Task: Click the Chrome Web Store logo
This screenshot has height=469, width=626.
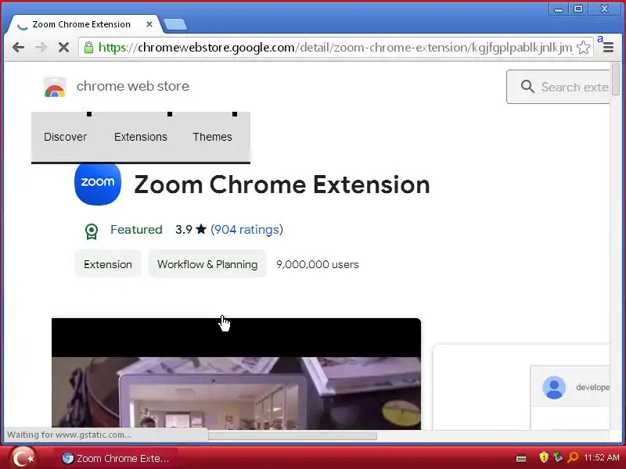Action: (55, 87)
